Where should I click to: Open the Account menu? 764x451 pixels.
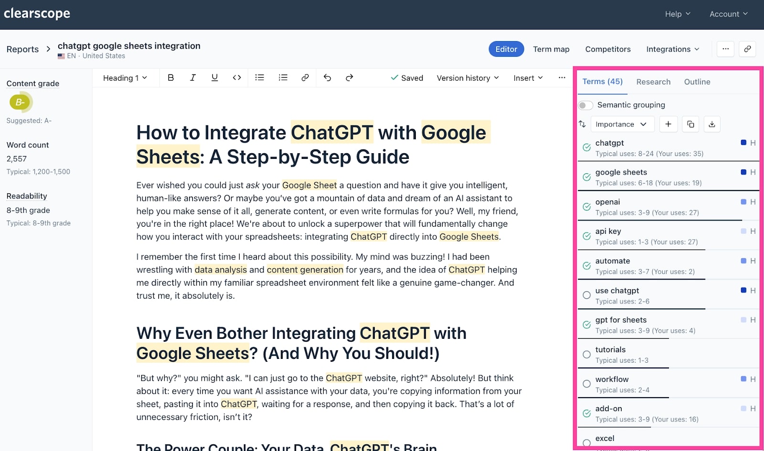coord(728,14)
